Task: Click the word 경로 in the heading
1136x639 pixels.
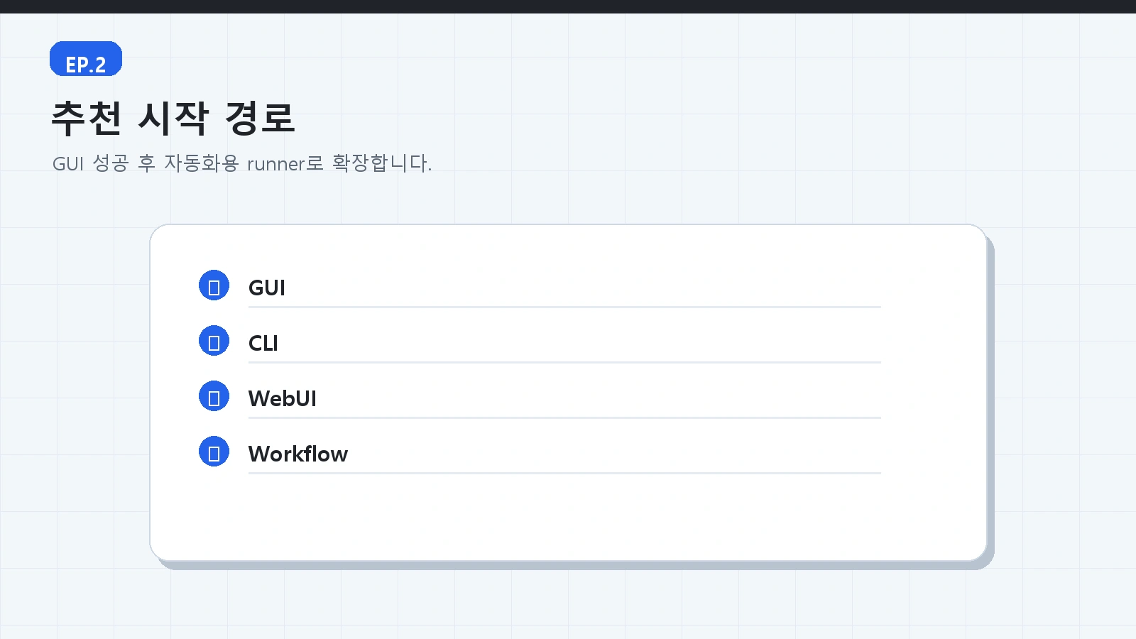Action: 260,118
